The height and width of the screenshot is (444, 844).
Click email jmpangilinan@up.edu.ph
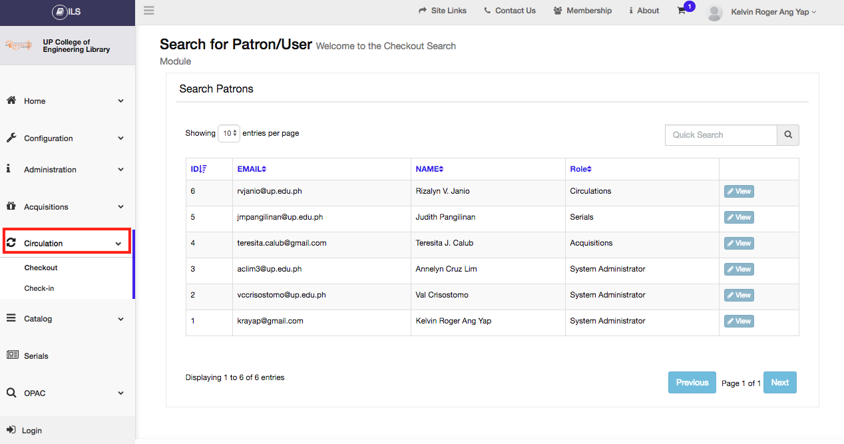click(x=280, y=217)
